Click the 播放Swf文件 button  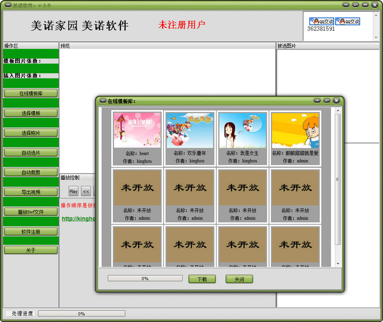[31, 212]
